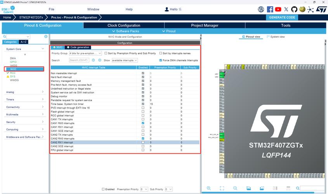Image resolution: width=328 pixels, height=194 pixels.
Task: Select RCC in System Core list
Action: [13, 73]
